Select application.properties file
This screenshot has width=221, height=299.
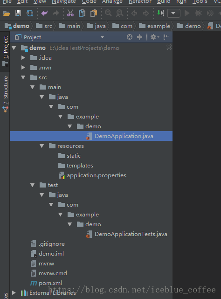[92, 175]
